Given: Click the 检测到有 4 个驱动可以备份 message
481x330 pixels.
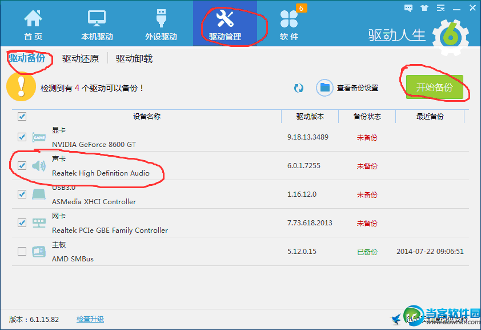Looking at the screenshot, I should pos(92,88).
